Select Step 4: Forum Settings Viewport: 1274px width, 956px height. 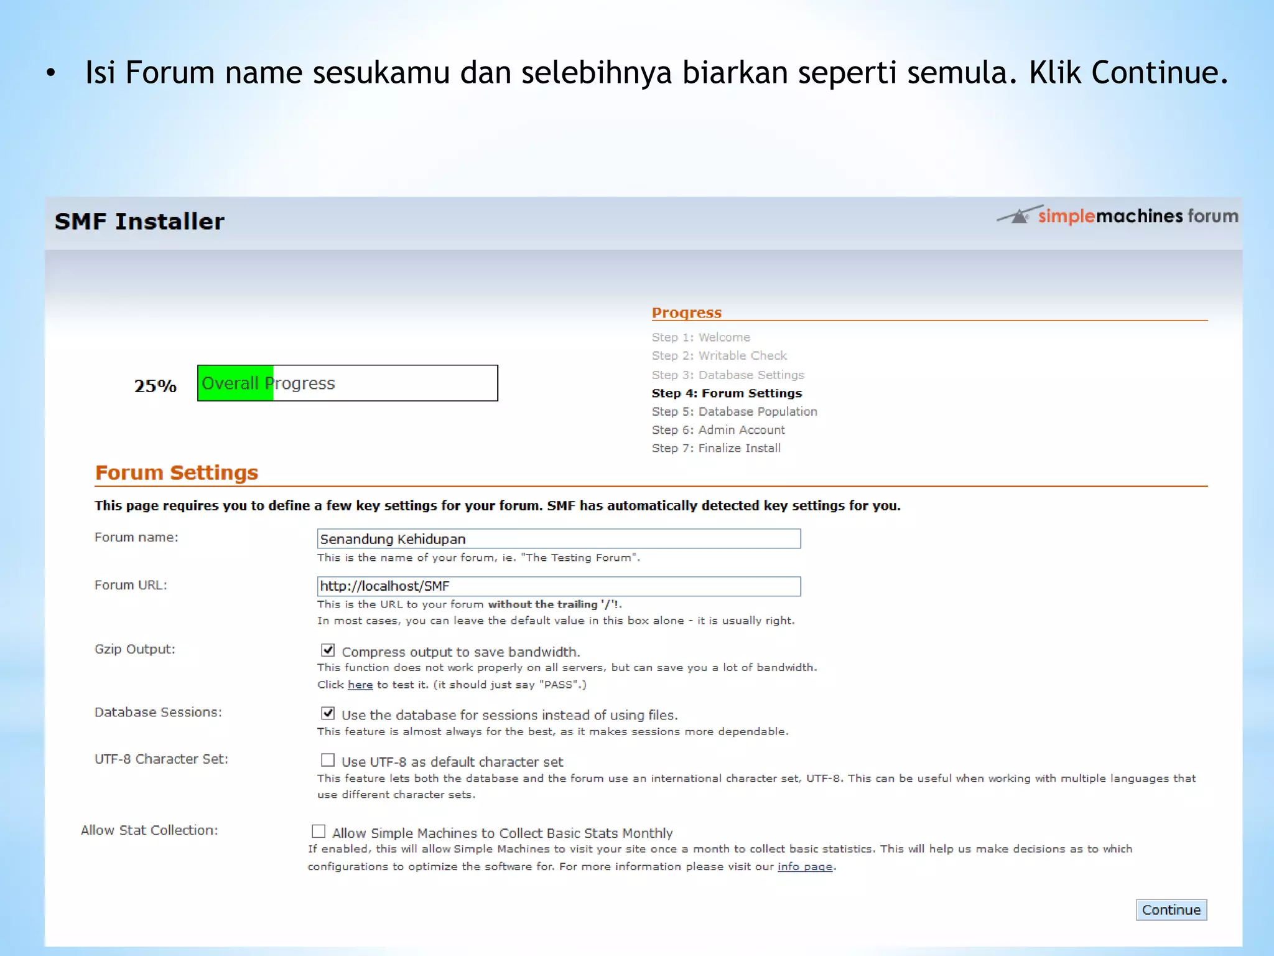(x=727, y=393)
